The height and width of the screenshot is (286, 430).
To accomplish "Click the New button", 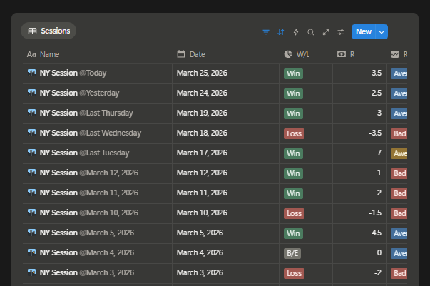I will point(364,32).
